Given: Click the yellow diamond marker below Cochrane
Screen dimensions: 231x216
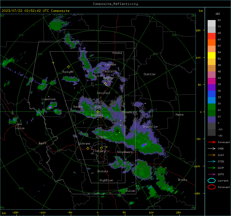Looking at the screenshot, I should coord(88,148).
